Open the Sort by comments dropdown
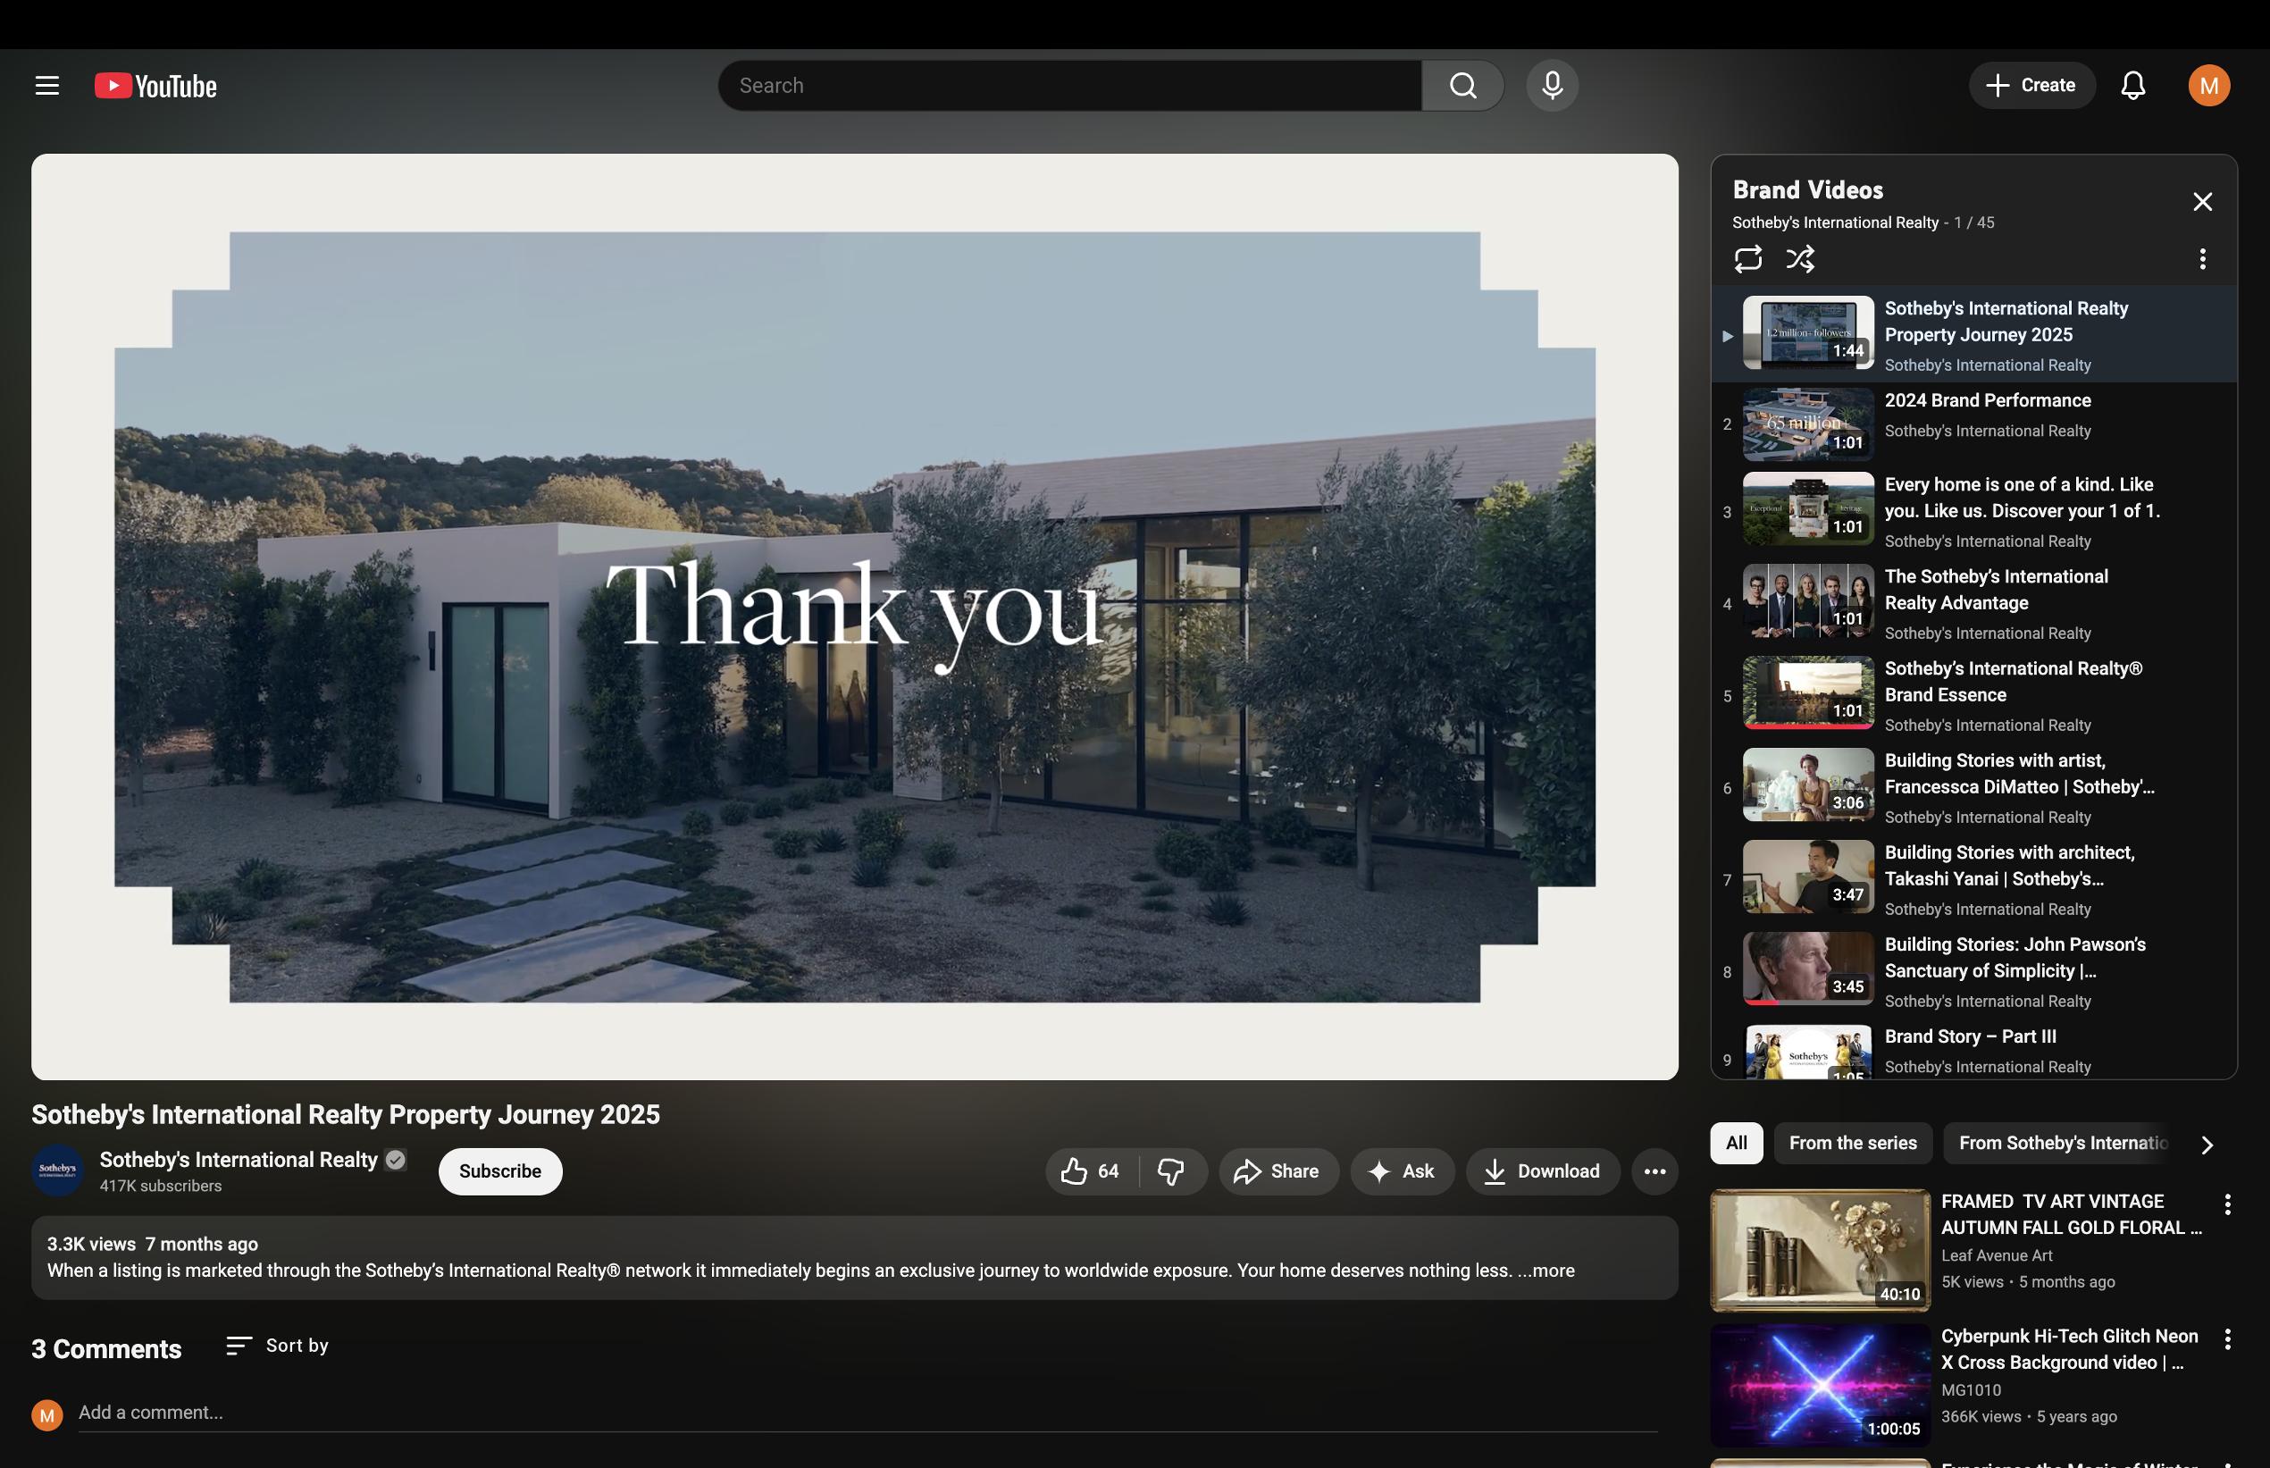2270x1468 pixels. click(x=277, y=1345)
